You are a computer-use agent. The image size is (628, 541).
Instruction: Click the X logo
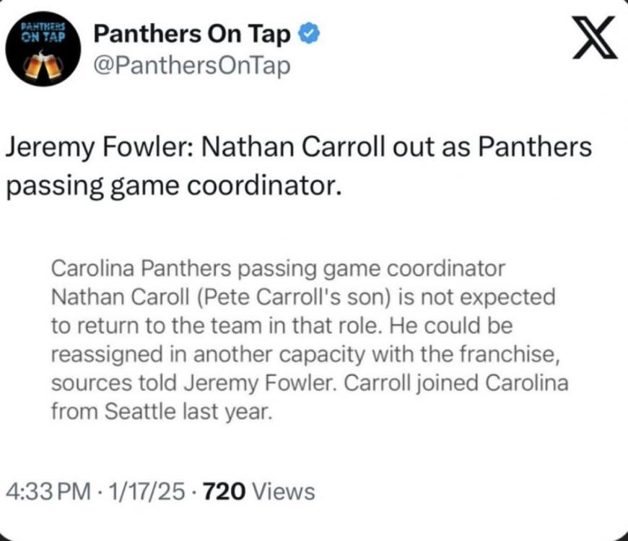pos(594,41)
